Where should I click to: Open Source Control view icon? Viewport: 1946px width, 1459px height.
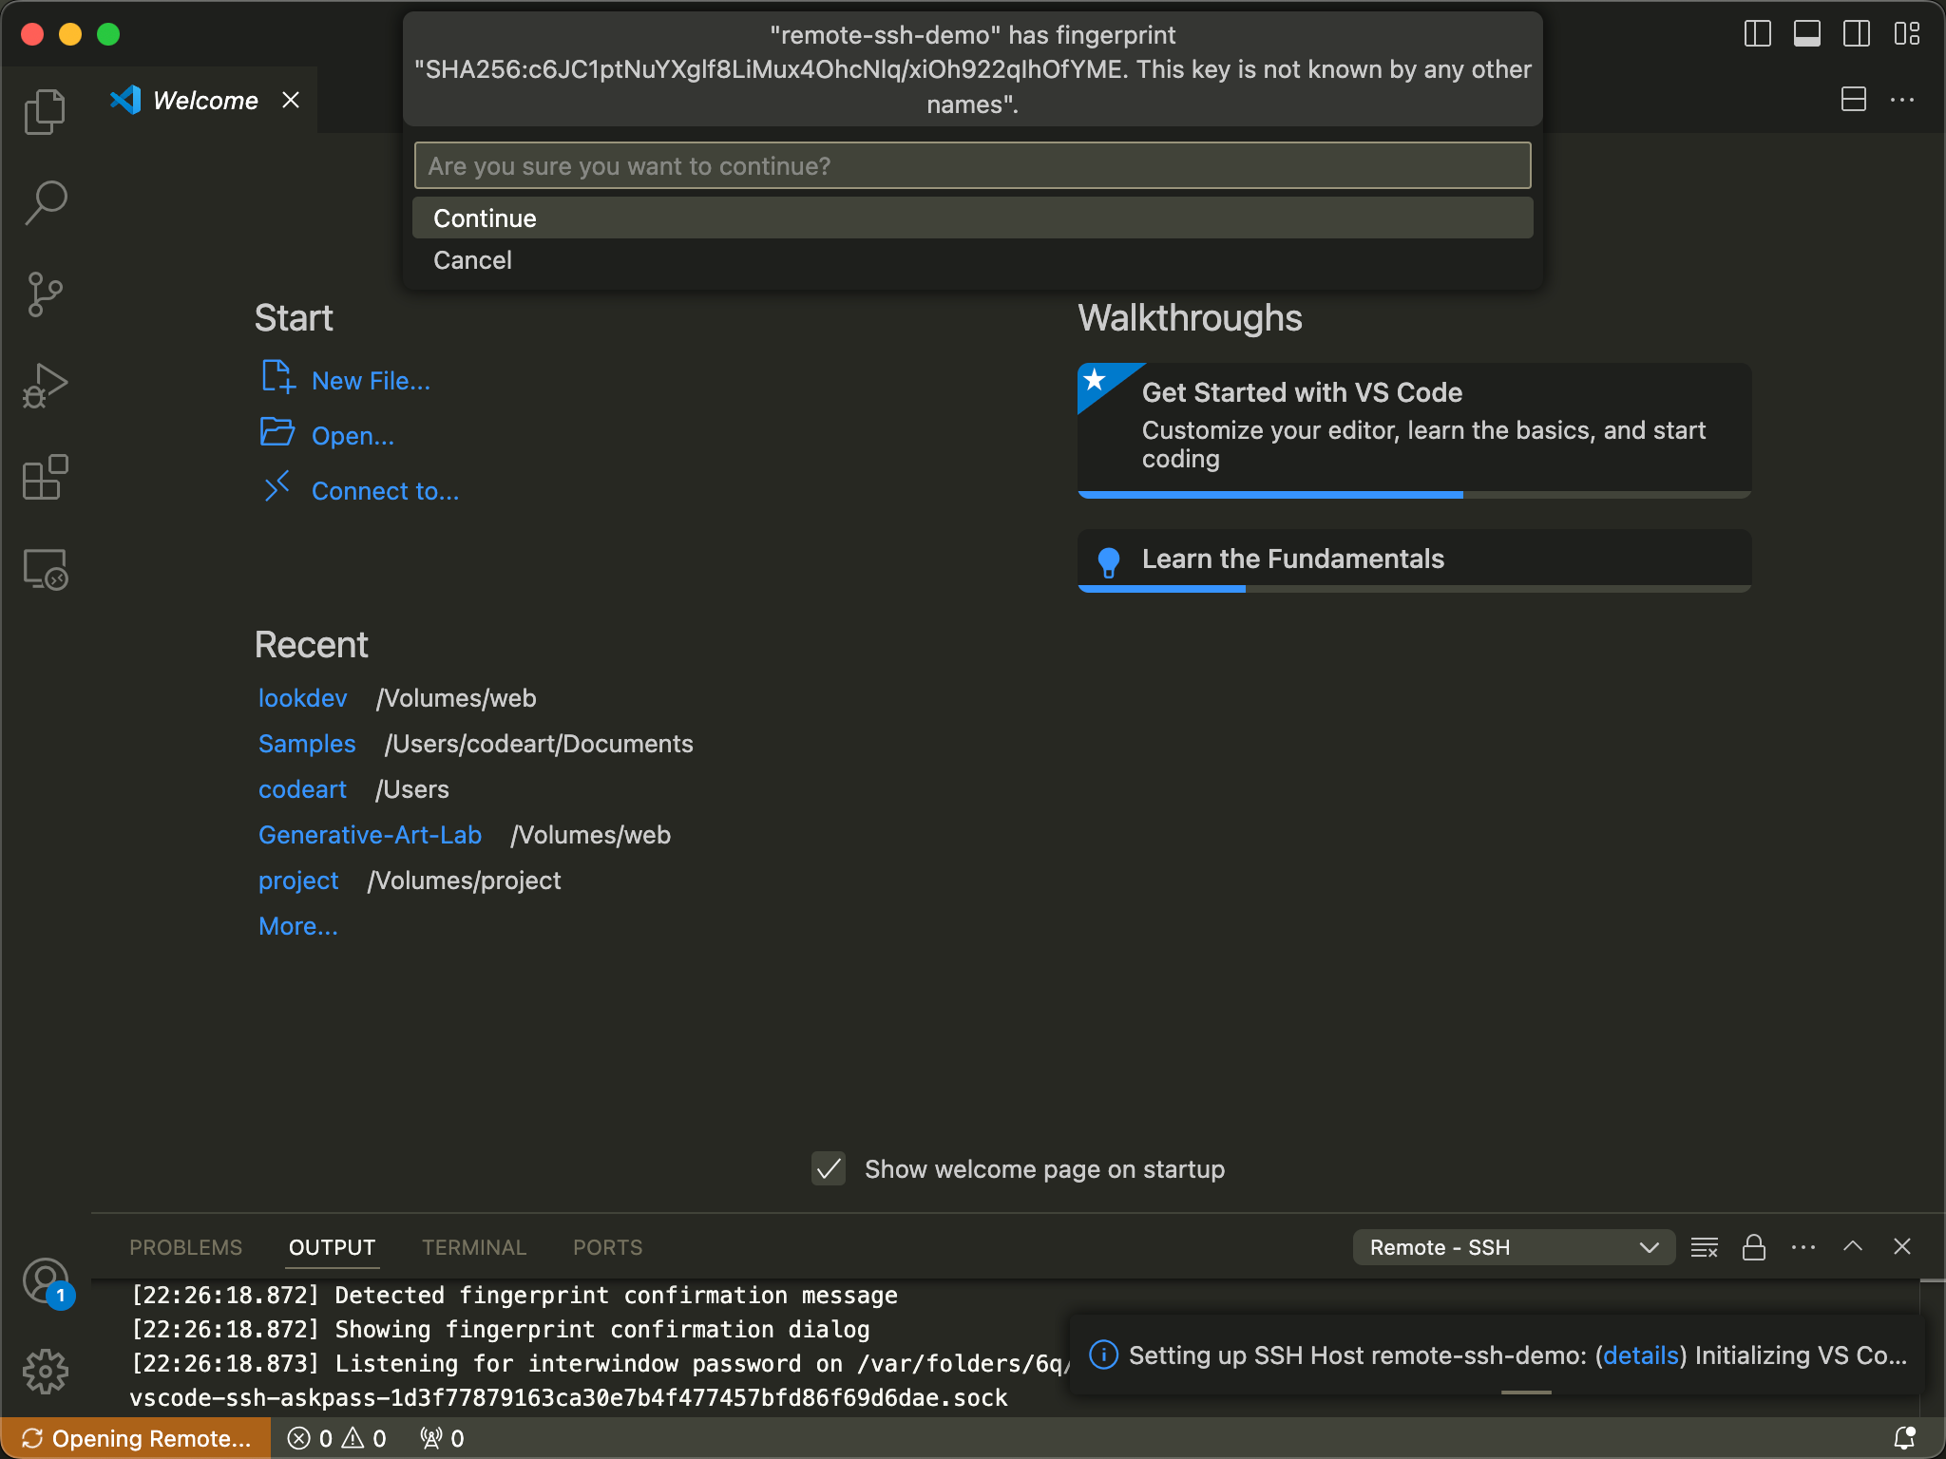[x=45, y=294]
